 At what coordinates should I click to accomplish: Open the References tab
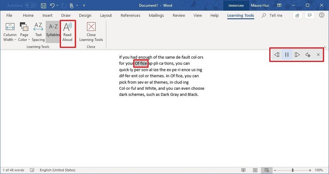[130, 15]
